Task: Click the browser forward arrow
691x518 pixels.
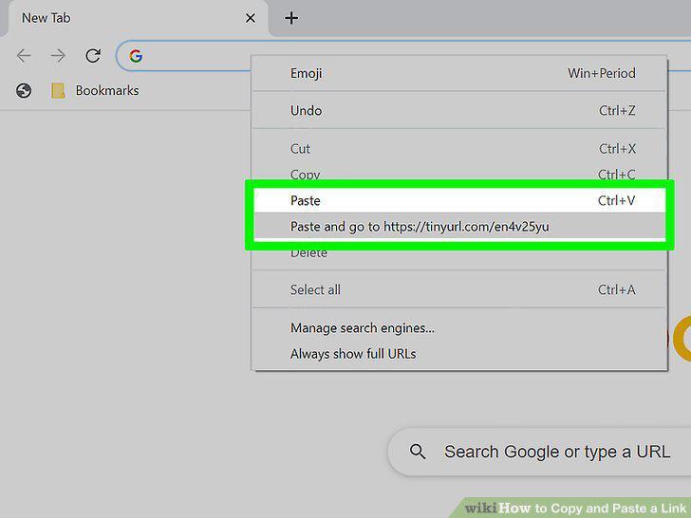Action: pyautogui.click(x=58, y=56)
